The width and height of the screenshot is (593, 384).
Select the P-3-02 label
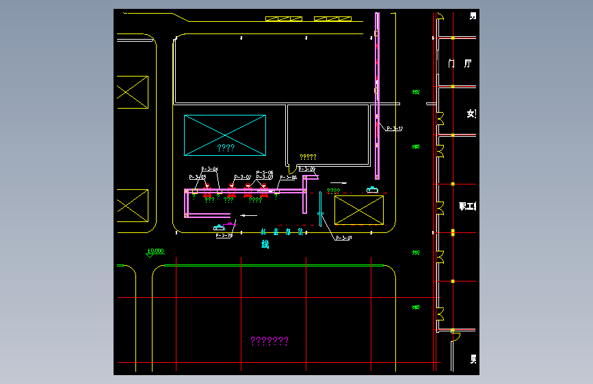(242, 177)
